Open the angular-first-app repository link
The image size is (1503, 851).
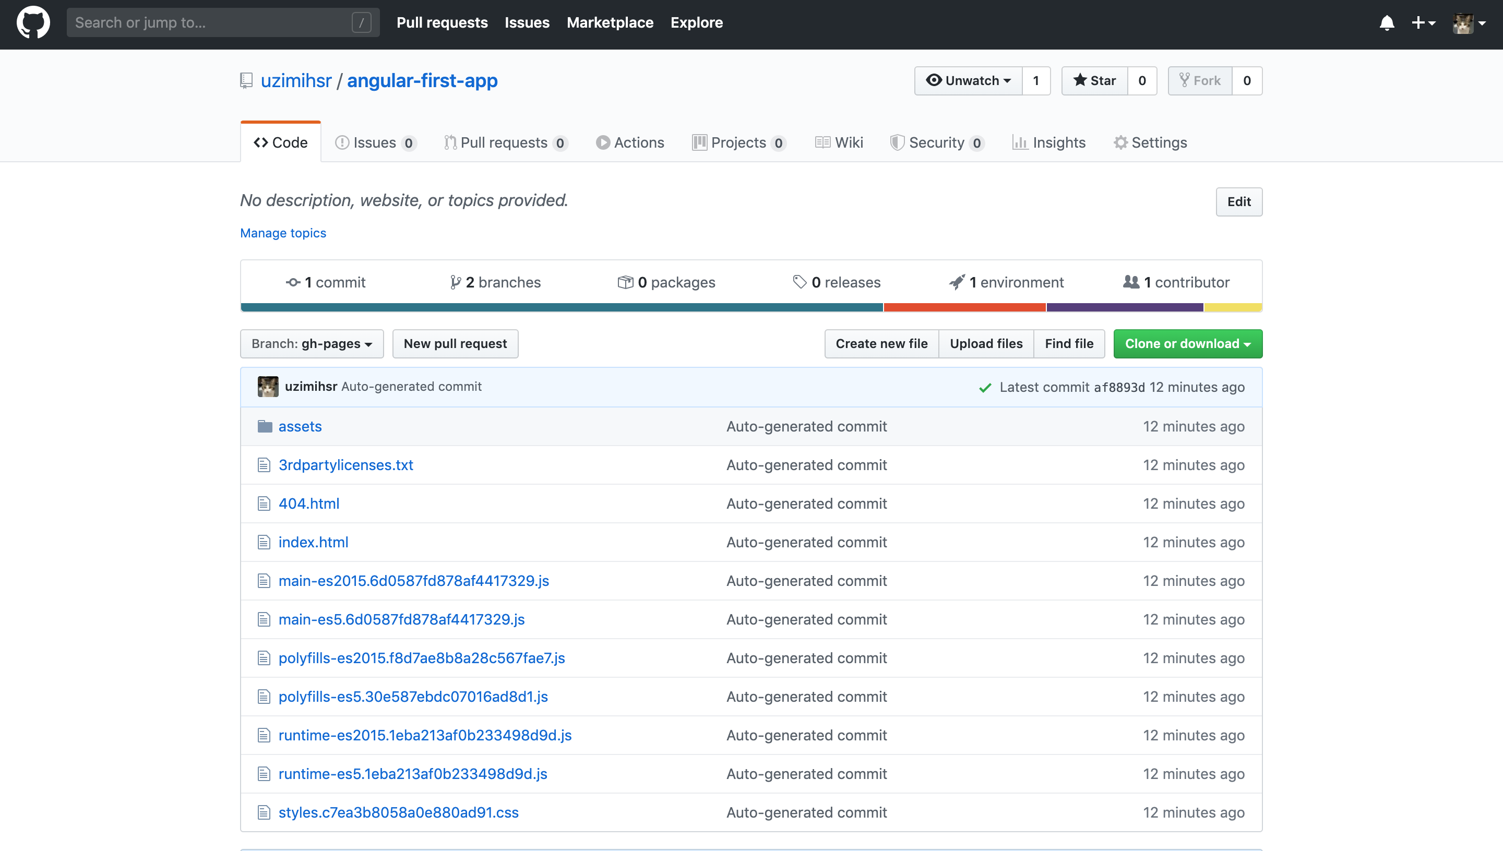[x=422, y=80]
